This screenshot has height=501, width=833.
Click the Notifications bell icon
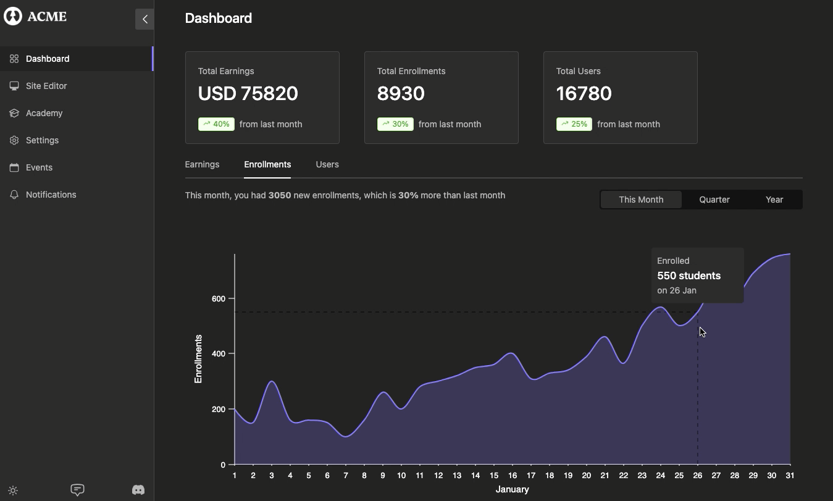(14, 195)
